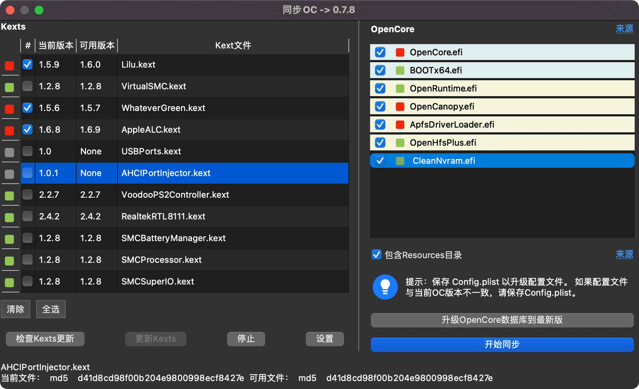The image size is (639, 389).
Task: Click the green status square for SMCBatteryManager.kext
Action: (9, 239)
